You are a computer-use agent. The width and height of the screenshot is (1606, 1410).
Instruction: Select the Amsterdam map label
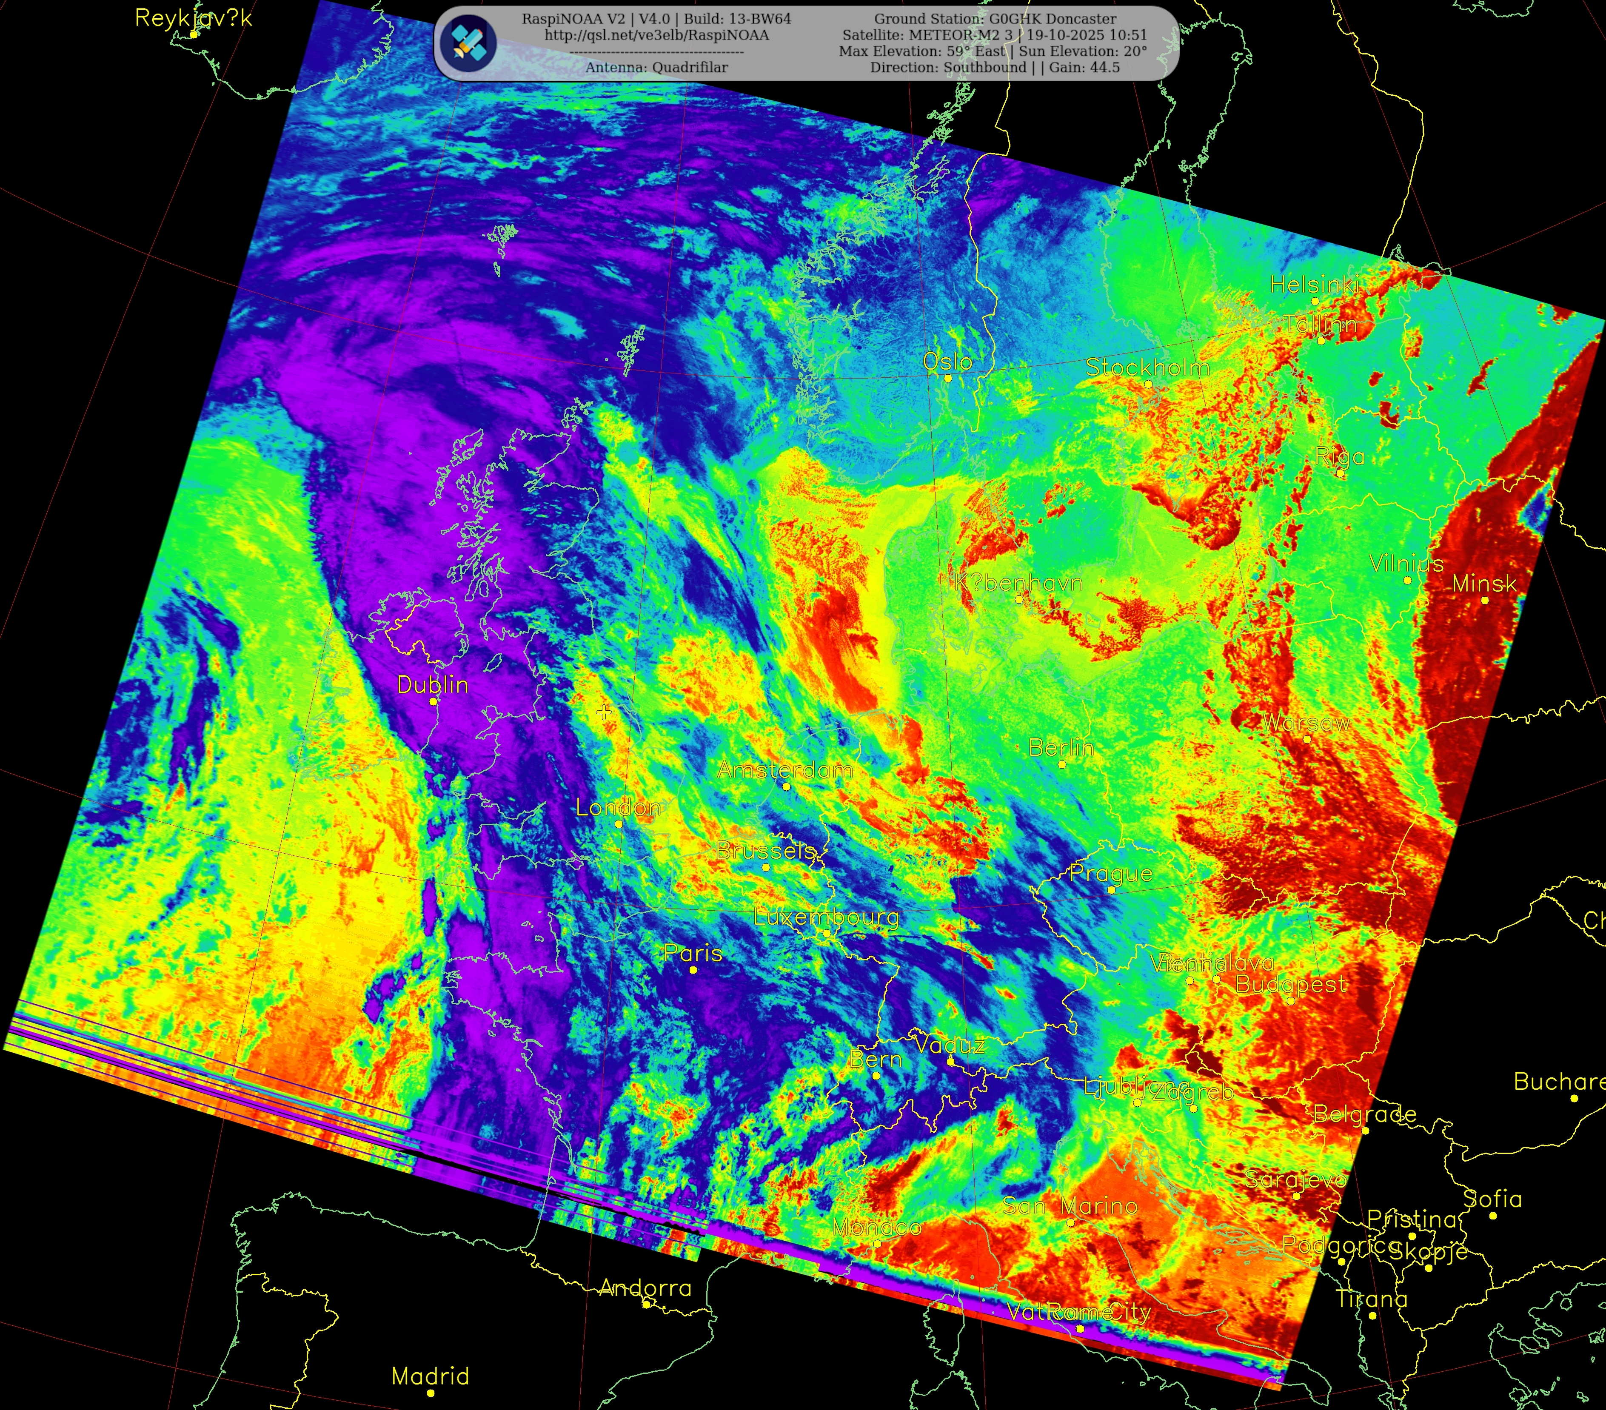coord(785,770)
